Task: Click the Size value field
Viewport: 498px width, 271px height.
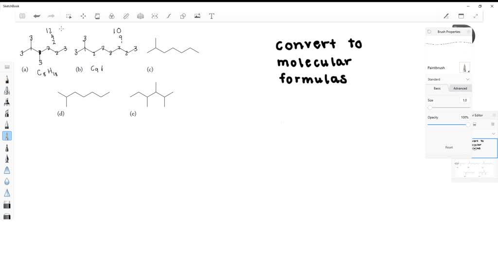Action: click(464, 100)
